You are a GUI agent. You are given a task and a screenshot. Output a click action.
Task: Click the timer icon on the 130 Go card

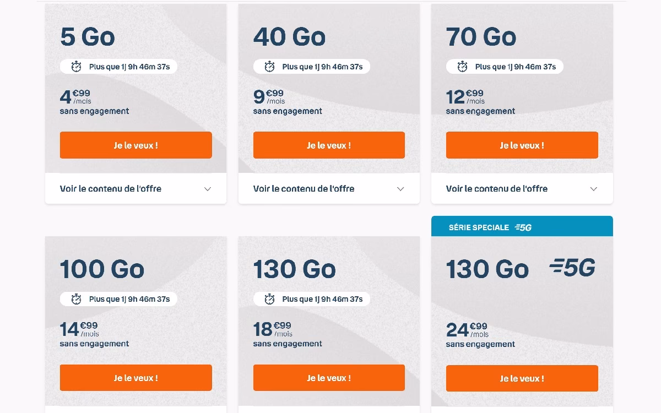[x=269, y=299]
